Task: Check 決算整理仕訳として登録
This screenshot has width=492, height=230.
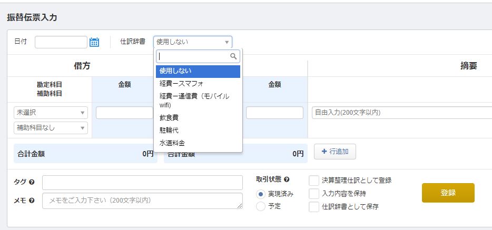Action: tap(314, 181)
